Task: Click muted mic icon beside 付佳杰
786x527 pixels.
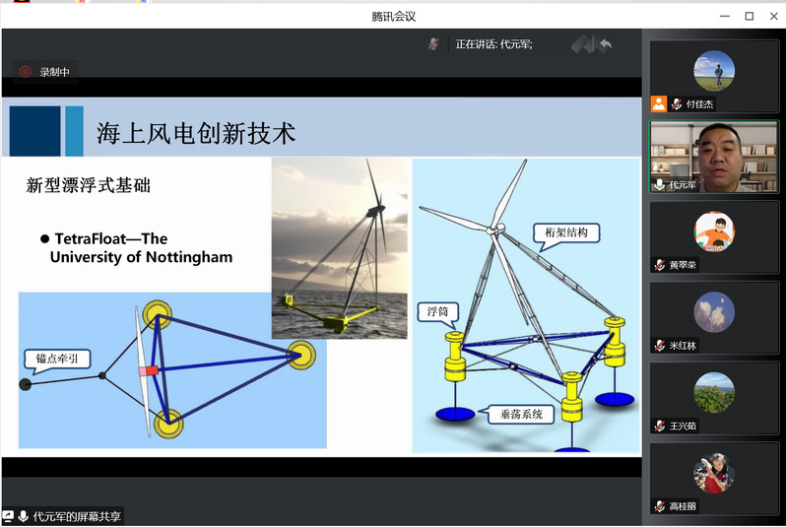Action: 677,103
